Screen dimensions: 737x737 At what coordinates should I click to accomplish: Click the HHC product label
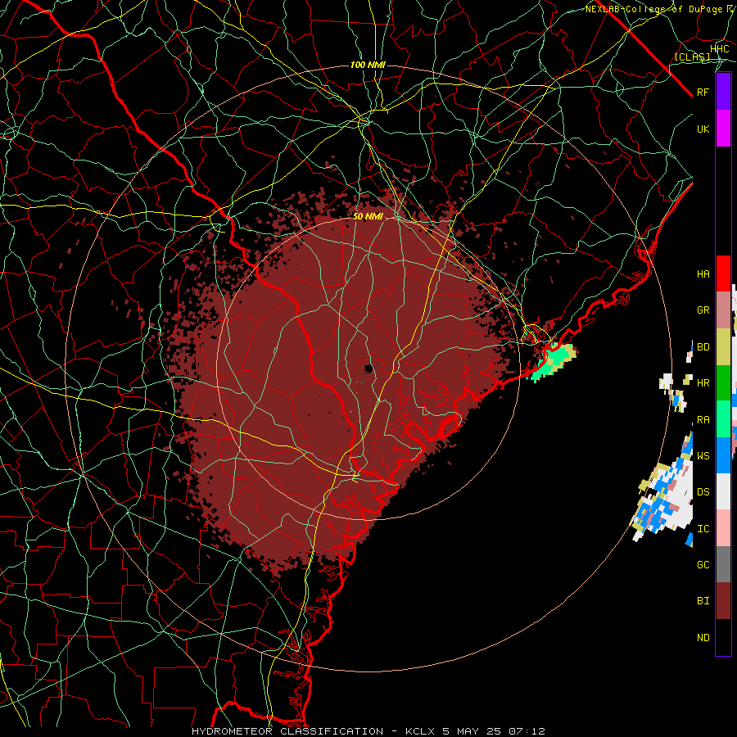click(x=720, y=49)
